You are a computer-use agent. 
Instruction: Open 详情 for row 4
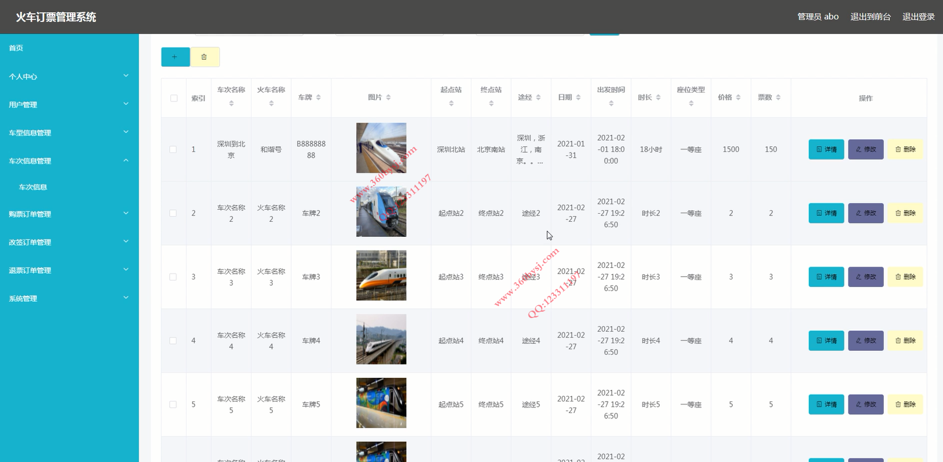(826, 341)
